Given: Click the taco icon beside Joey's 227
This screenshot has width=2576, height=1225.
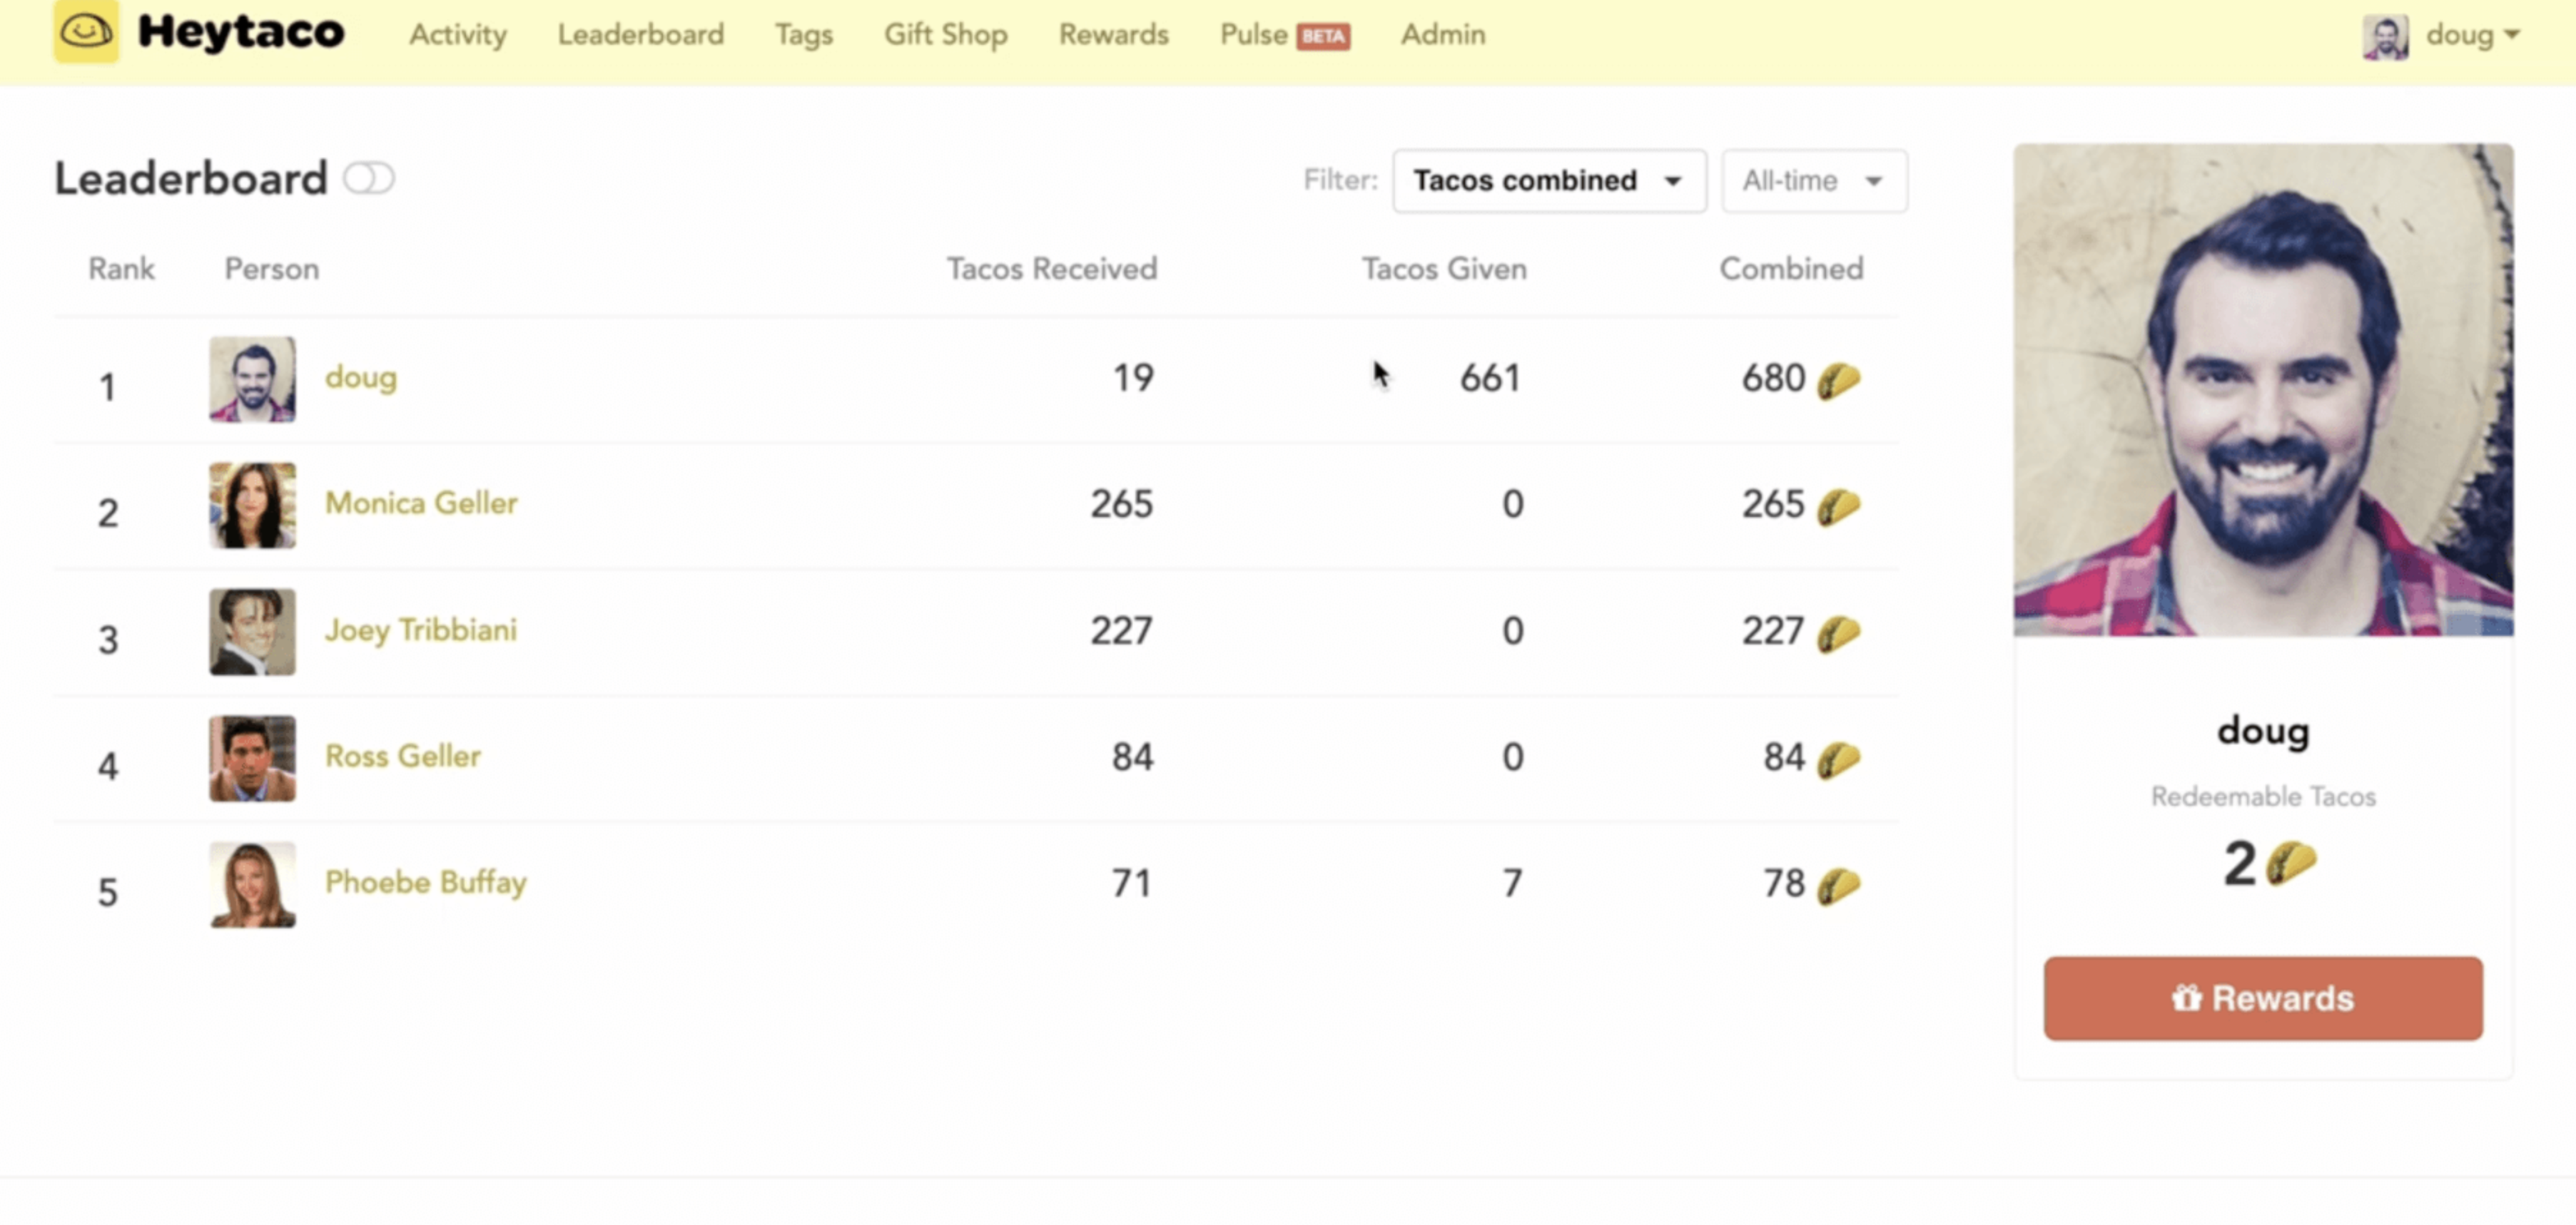Looking at the screenshot, I should click(1838, 633).
